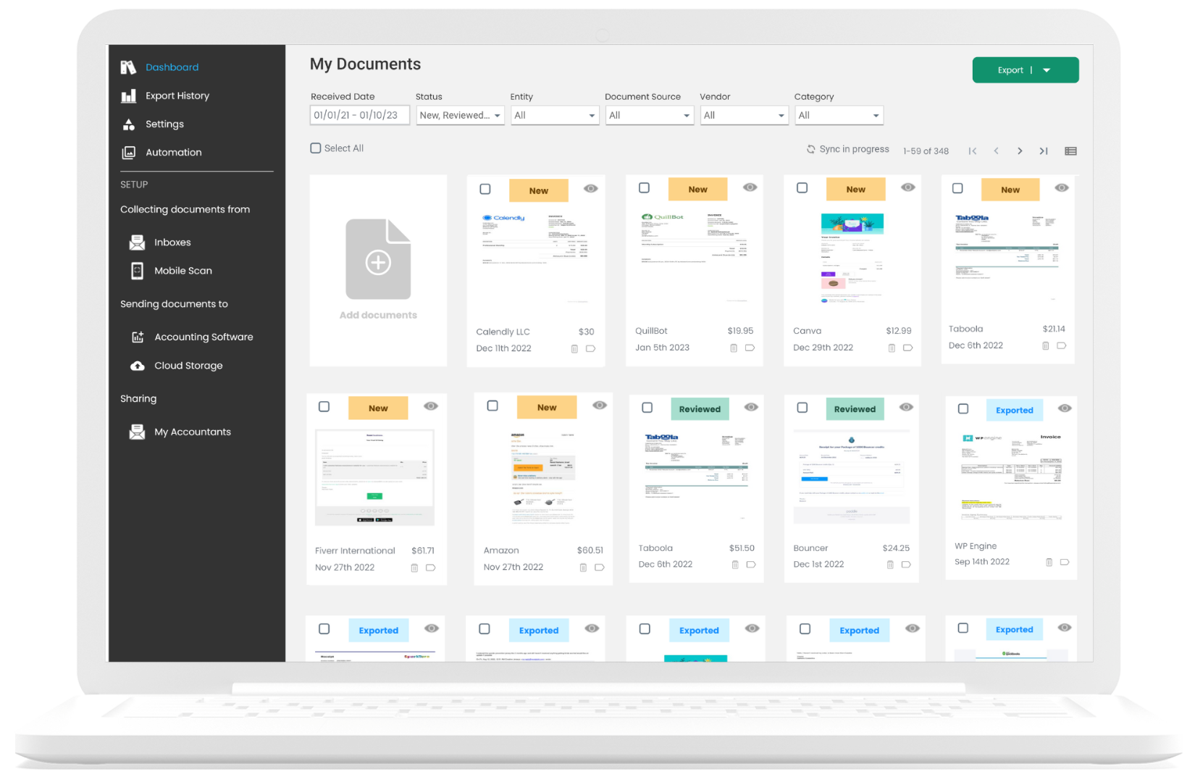Jump to the last page of documents
1195x782 pixels.
coord(1044,151)
